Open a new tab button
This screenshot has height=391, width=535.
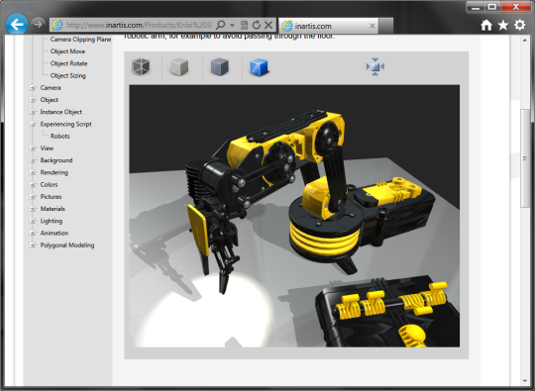click(x=386, y=26)
